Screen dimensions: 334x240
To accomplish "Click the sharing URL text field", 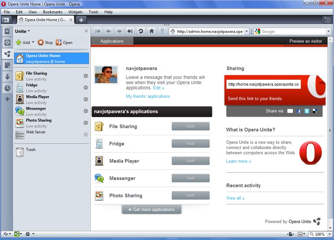I will [263, 84].
